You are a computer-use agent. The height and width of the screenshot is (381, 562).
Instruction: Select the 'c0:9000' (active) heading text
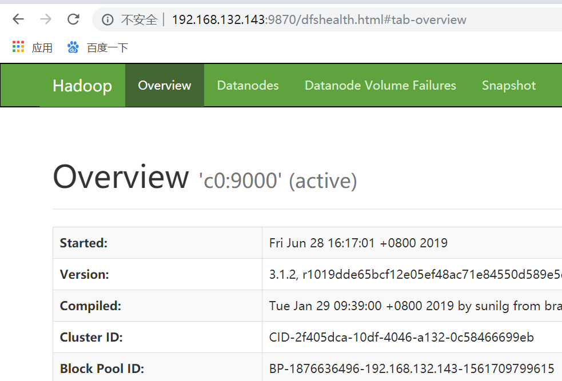pos(278,180)
